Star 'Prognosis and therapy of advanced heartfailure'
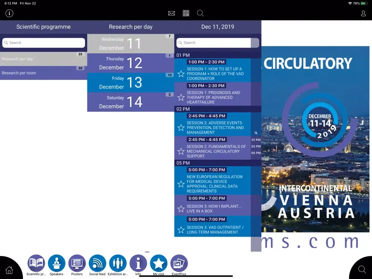The image size is (372, 279). (181, 97)
